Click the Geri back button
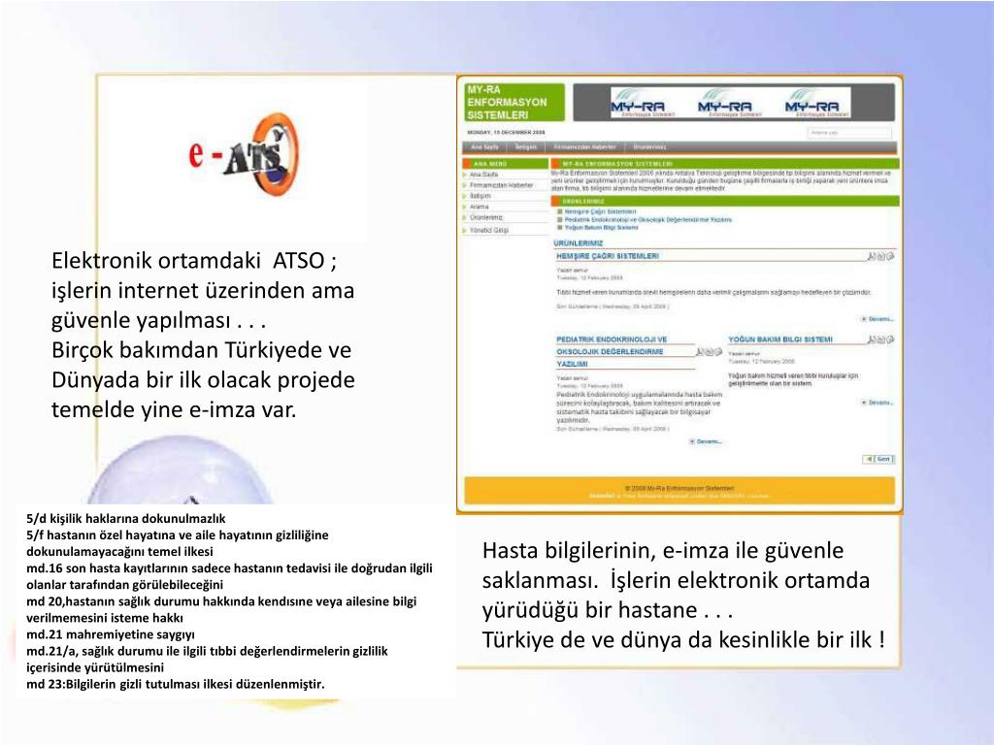This screenshot has height=745, width=994. point(878,459)
